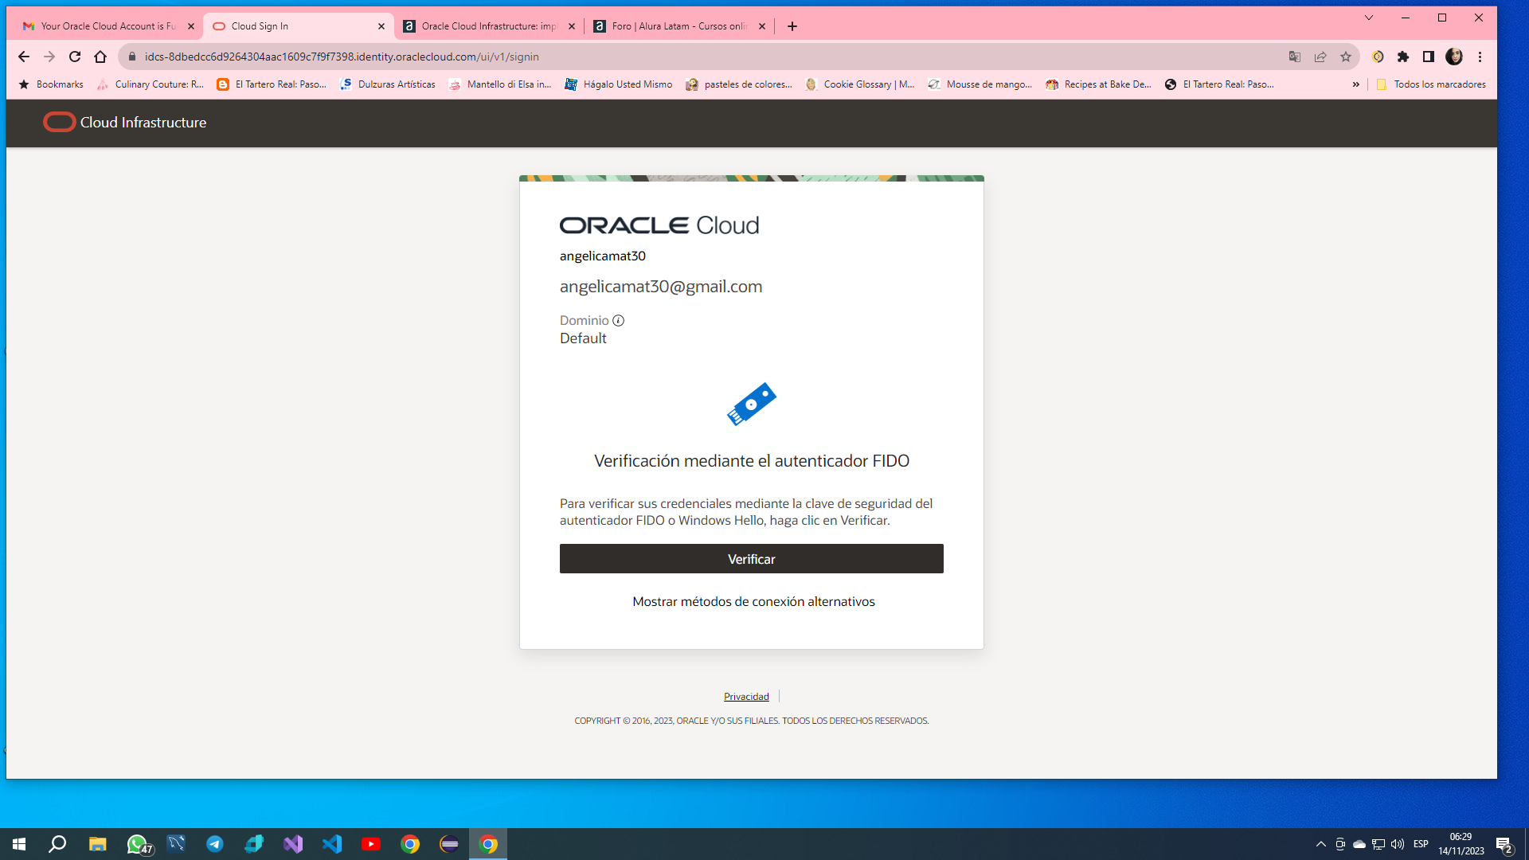
Task: Open the taskbar clock showing 06:29
Action: click(x=1461, y=844)
